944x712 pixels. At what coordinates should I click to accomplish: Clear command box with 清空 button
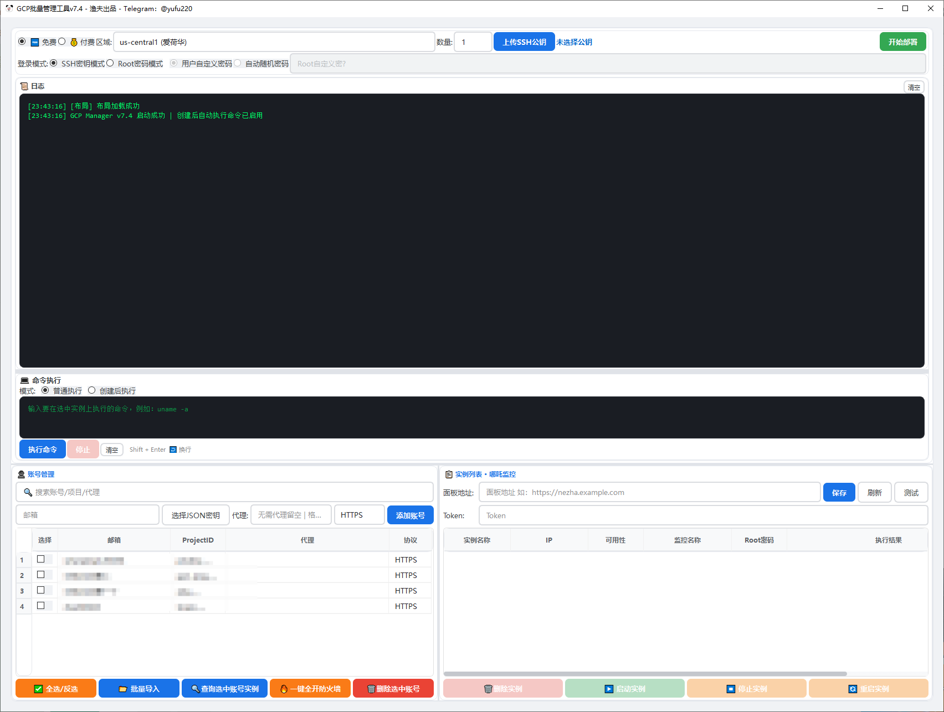(x=112, y=450)
